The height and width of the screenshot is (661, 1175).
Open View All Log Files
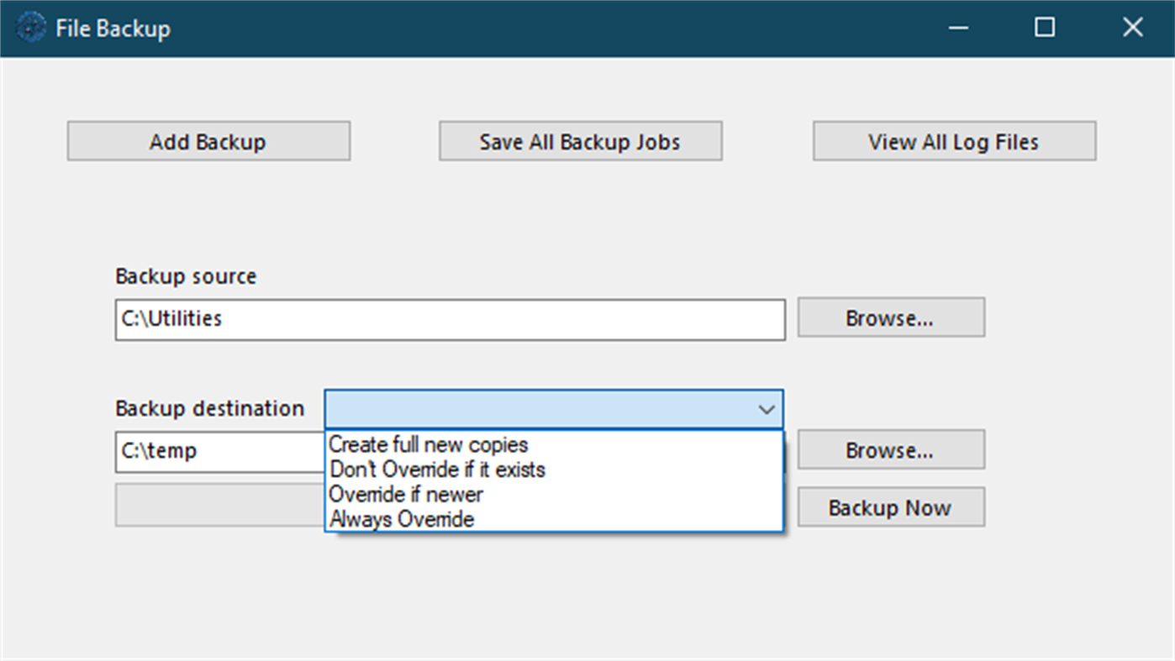pyautogui.click(x=953, y=140)
